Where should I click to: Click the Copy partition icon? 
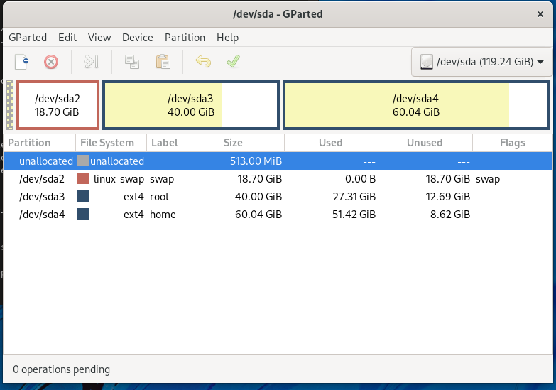131,62
